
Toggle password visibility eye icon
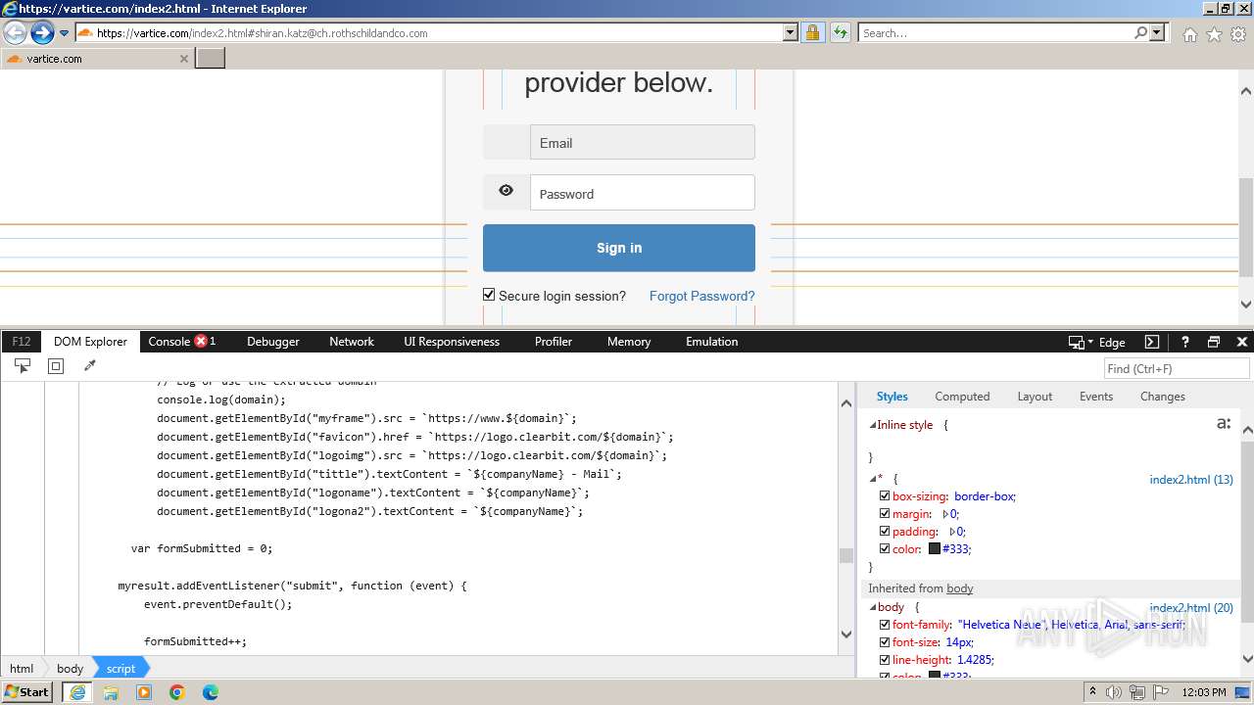pyautogui.click(x=506, y=191)
